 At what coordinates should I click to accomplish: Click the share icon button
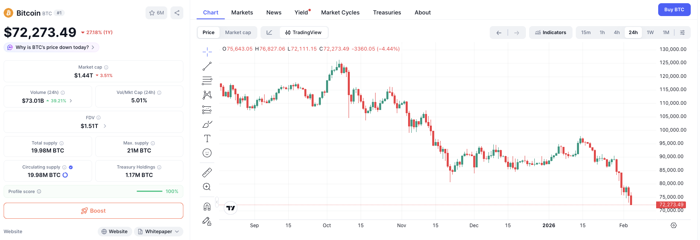click(x=177, y=13)
